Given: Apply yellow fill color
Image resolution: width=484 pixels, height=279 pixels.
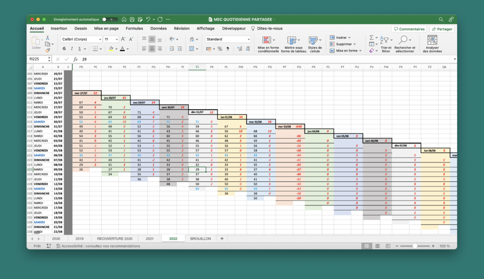Looking at the screenshot, I should (111, 49).
